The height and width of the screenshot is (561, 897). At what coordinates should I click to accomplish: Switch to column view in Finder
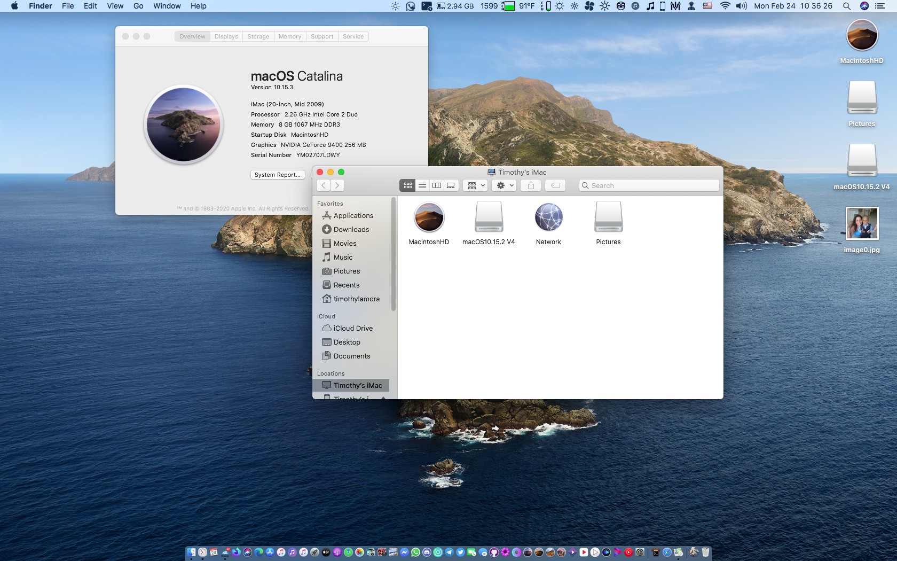[x=437, y=185]
